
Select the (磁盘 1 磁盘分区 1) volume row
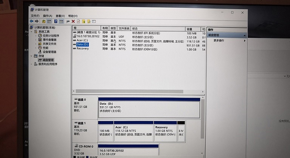click(139, 33)
